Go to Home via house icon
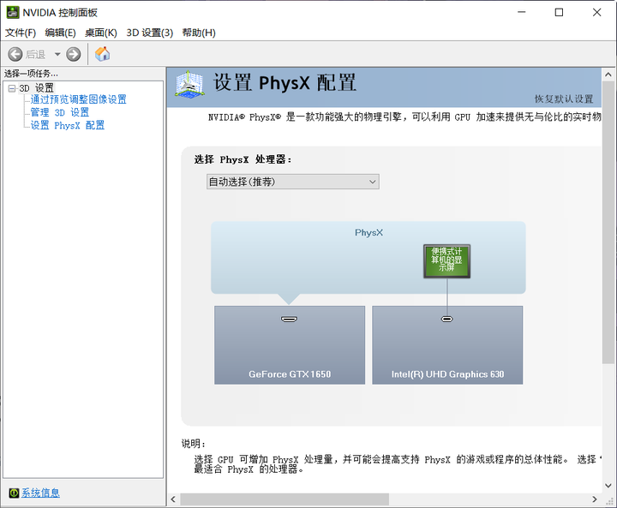The height and width of the screenshot is (508, 617). [x=102, y=54]
